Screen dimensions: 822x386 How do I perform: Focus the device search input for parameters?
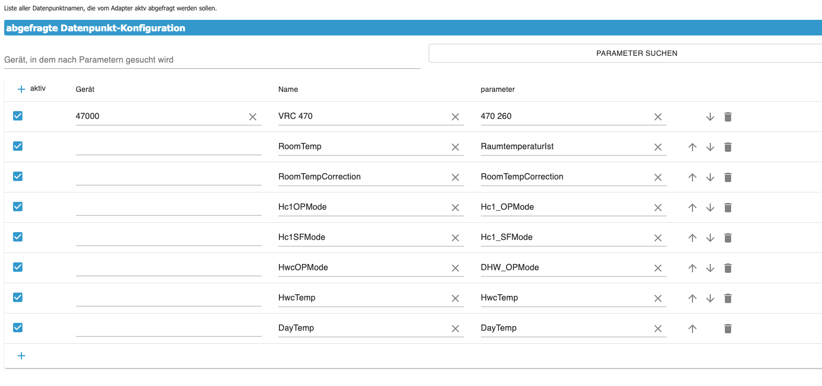pos(212,59)
